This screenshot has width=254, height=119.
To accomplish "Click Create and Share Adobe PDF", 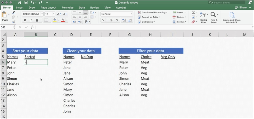I will point(232,18).
